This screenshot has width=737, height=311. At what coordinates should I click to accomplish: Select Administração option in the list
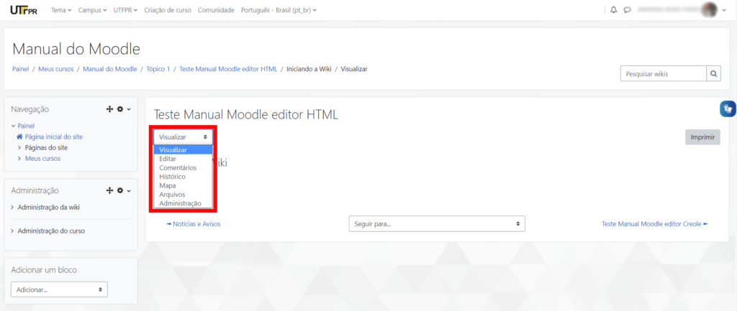(184, 203)
